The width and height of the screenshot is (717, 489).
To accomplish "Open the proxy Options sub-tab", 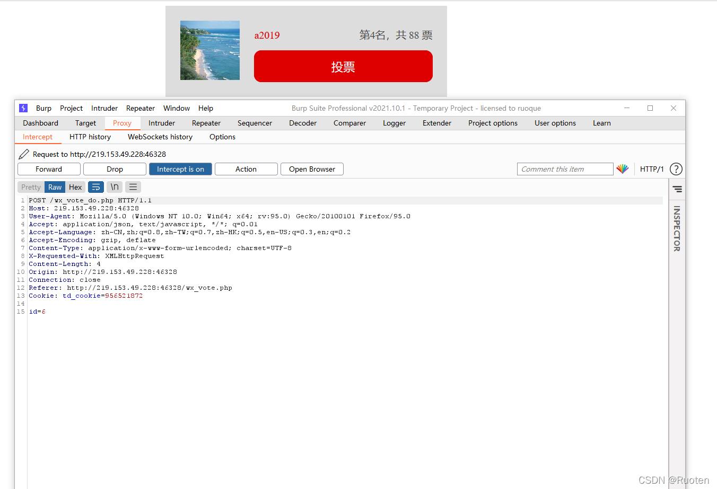I will [222, 137].
